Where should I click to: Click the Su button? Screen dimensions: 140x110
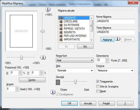click(x=66, y=46)
